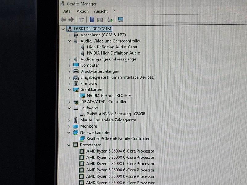247x185 pixels.
Task: Open the Aktion menu
Action: (82, 11)
